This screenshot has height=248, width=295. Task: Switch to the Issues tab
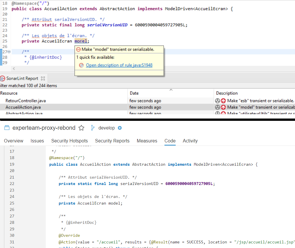click(37, 141)
